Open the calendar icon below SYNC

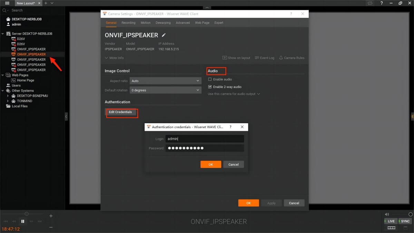click(x=405, y=228)
